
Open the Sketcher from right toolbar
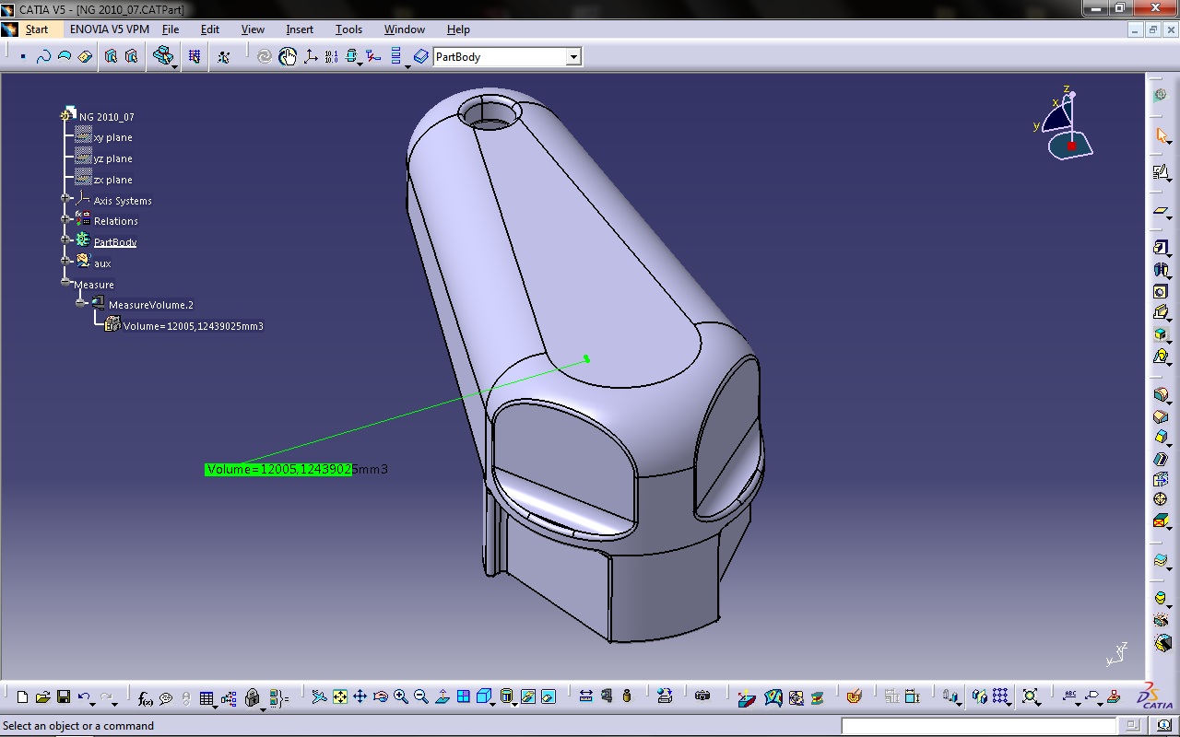tap(1161, 172)
